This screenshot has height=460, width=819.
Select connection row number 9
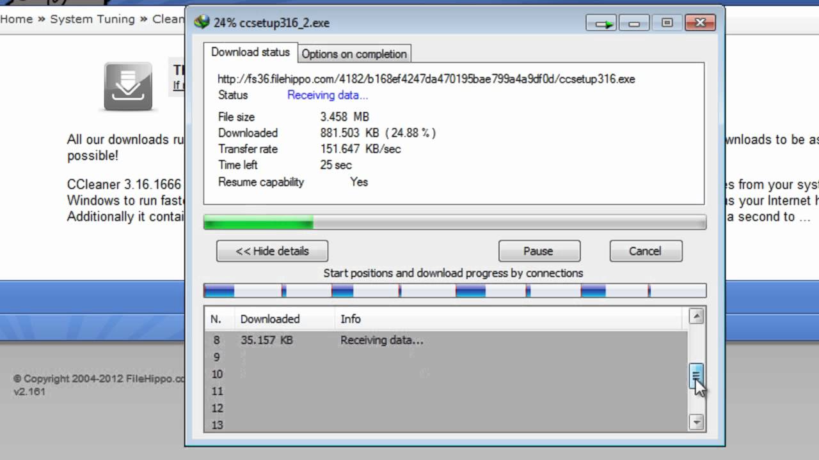pyautogui.click(x=446, y=357)
